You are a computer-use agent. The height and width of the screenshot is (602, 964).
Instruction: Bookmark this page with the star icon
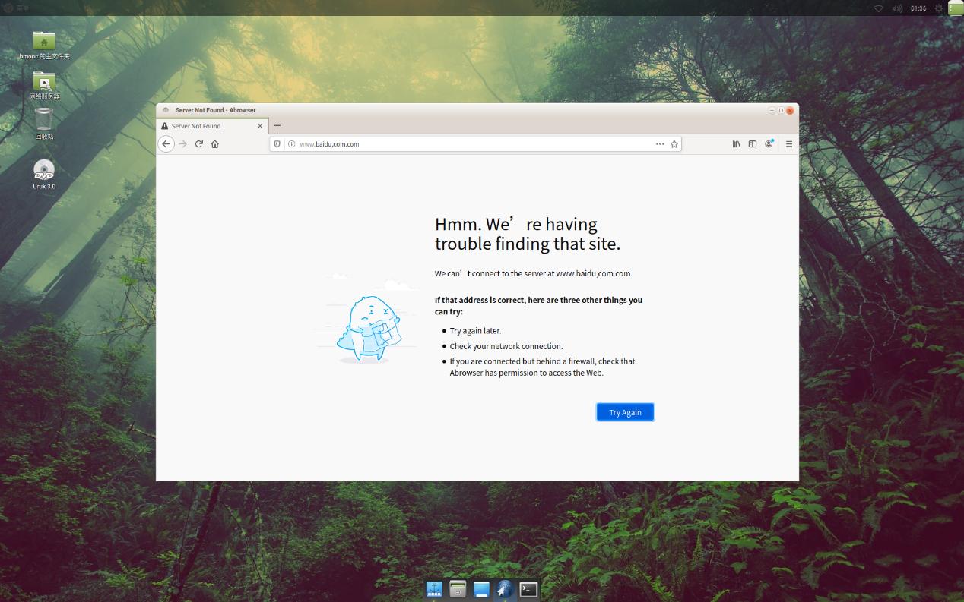pyautogui.click(x=674, y=143)
